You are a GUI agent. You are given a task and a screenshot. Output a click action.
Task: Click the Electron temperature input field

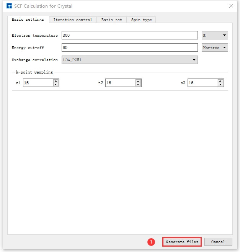point(129,36)
